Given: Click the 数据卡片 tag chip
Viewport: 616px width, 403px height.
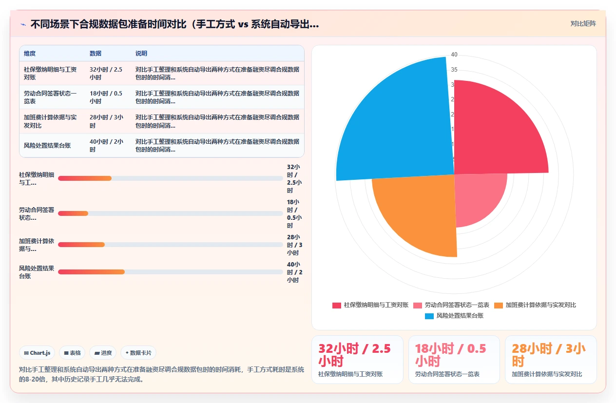Looking at the screenshot, I should (138, 353).
